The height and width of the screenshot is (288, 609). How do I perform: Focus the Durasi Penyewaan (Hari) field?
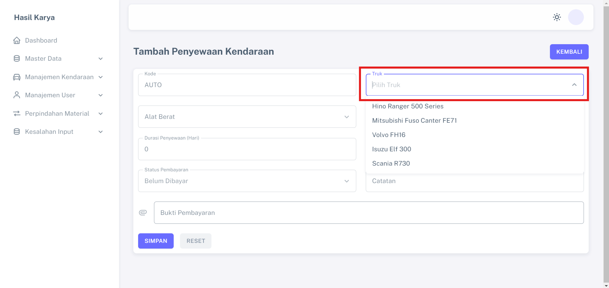coord(247,149)
